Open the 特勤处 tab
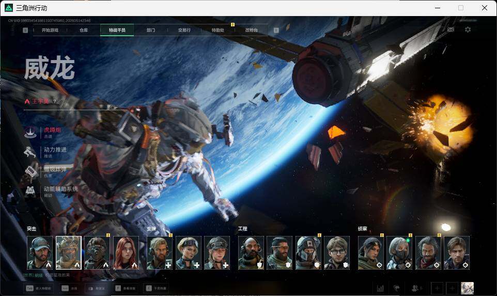Image resolution: width=497 pixels, height=296 pixels. click(218, 30)
